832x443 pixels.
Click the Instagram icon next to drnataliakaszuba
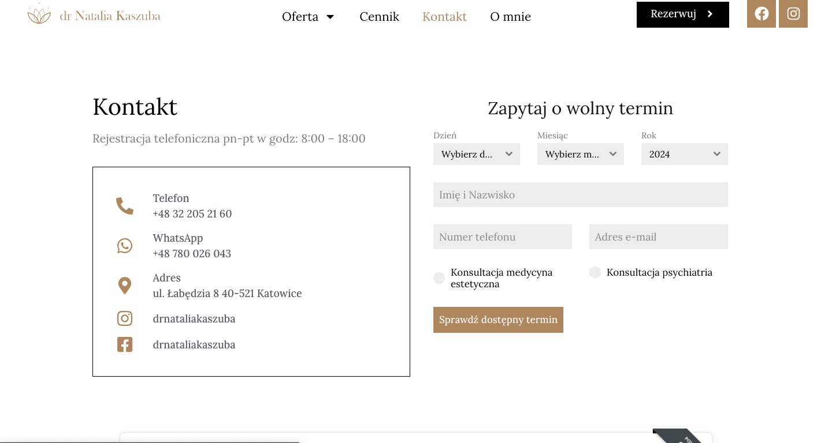tap(125, 318)
